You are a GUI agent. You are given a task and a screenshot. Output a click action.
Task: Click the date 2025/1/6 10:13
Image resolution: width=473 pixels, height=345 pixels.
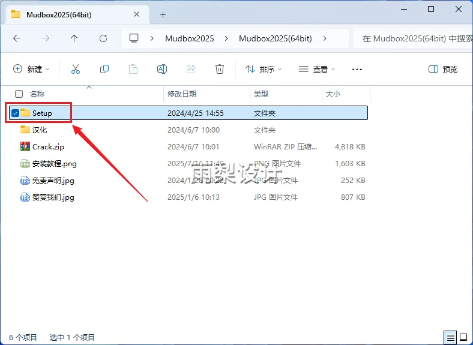(193, 197)
